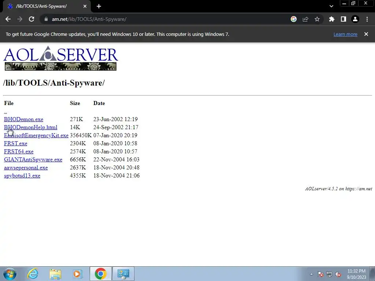The height and width of the screenshot is (281, 375).
Task: Open a new browser tab
Action: (x=99, y=6)
